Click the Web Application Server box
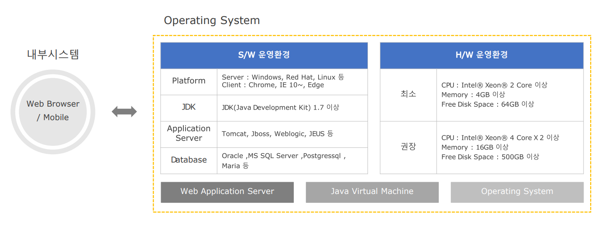 click(227, 192)
